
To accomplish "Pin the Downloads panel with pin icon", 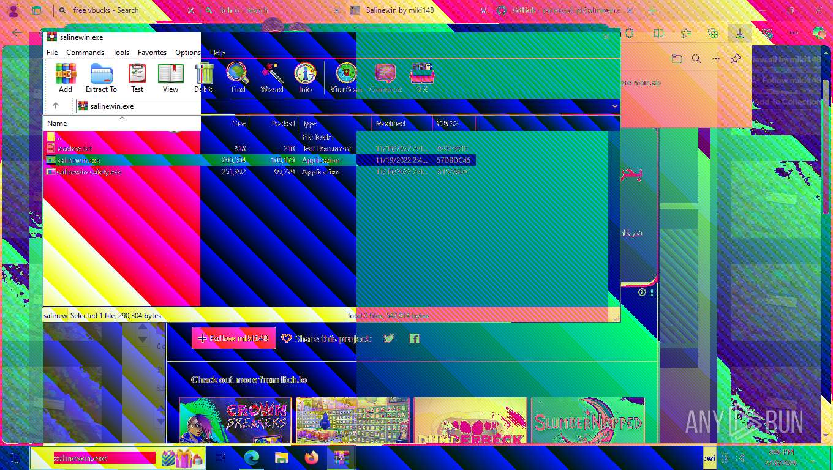I will (736, 59).
